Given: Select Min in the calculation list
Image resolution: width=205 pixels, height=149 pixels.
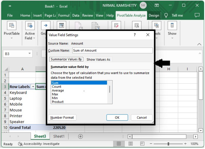Looking at the screenshot, I should pos(79,98).
